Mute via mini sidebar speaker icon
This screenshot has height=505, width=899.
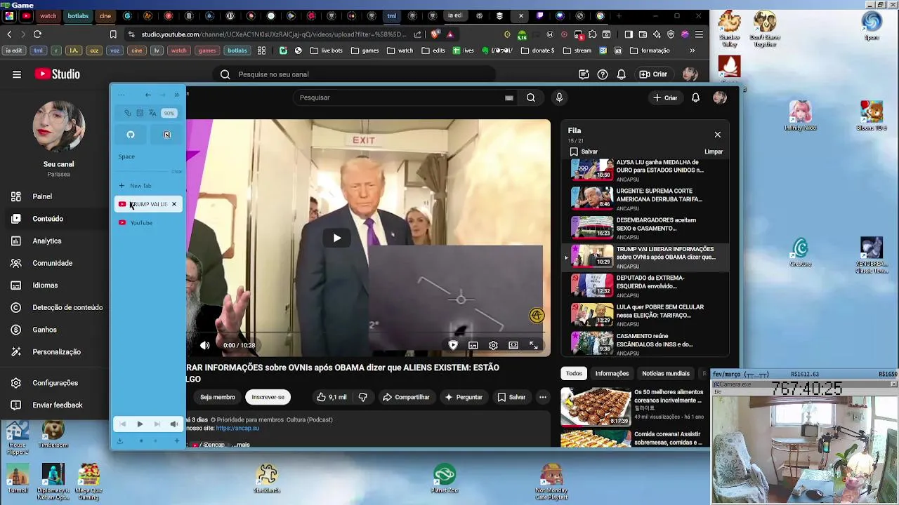(173, 424)
